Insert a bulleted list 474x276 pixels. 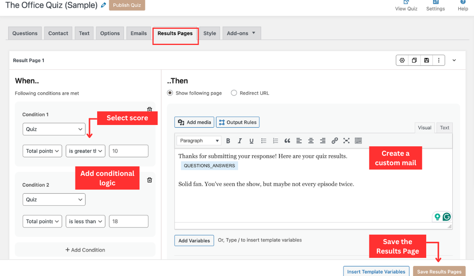point(264,141)
